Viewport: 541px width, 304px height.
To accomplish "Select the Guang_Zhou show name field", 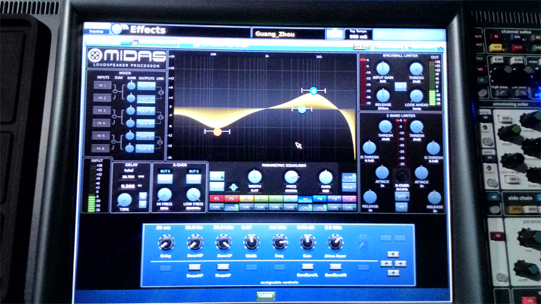I will [288, 34].
